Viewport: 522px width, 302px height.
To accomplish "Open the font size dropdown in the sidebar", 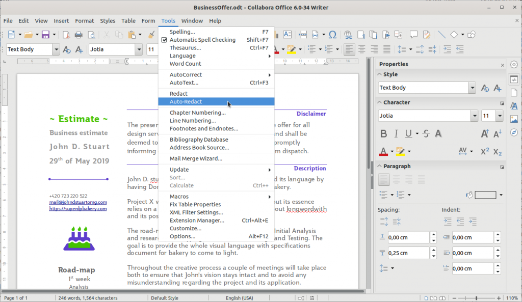I will (500, 116).
